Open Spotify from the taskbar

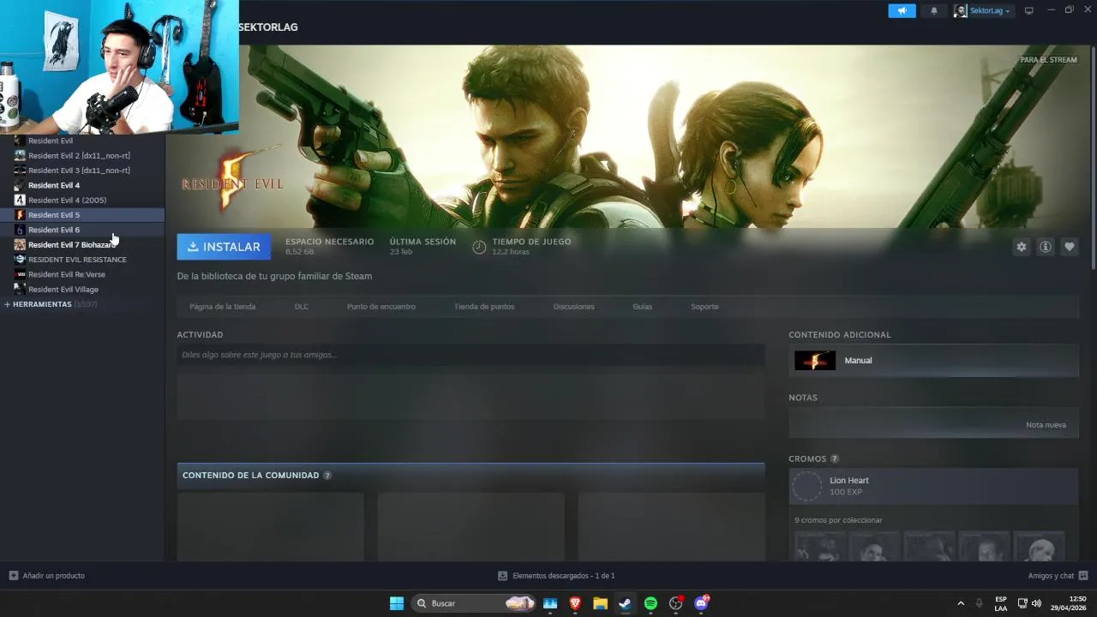(x=650, y=603)
